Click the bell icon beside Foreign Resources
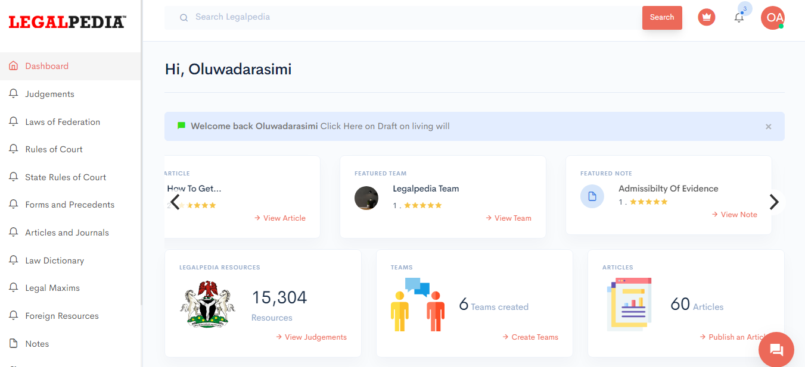 pyautogui.click(x=13, y=316)
